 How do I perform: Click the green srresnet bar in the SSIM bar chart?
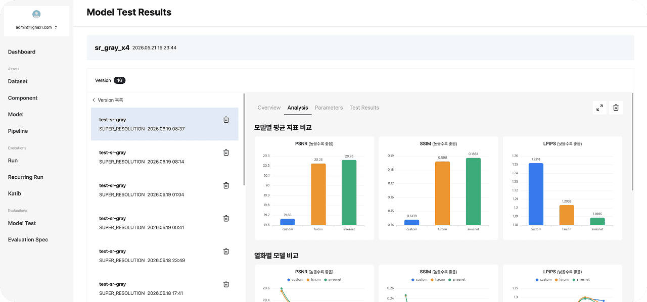click(x=473, y=191)
